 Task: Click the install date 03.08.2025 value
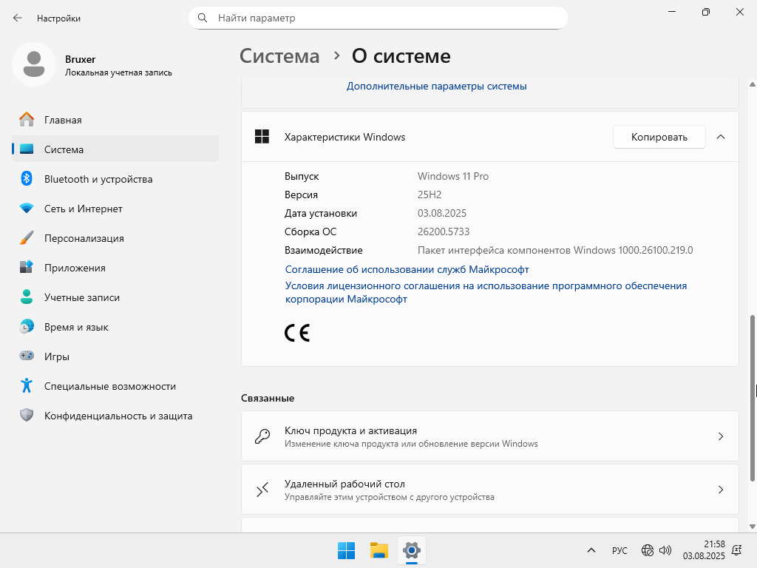pos(442,213)
